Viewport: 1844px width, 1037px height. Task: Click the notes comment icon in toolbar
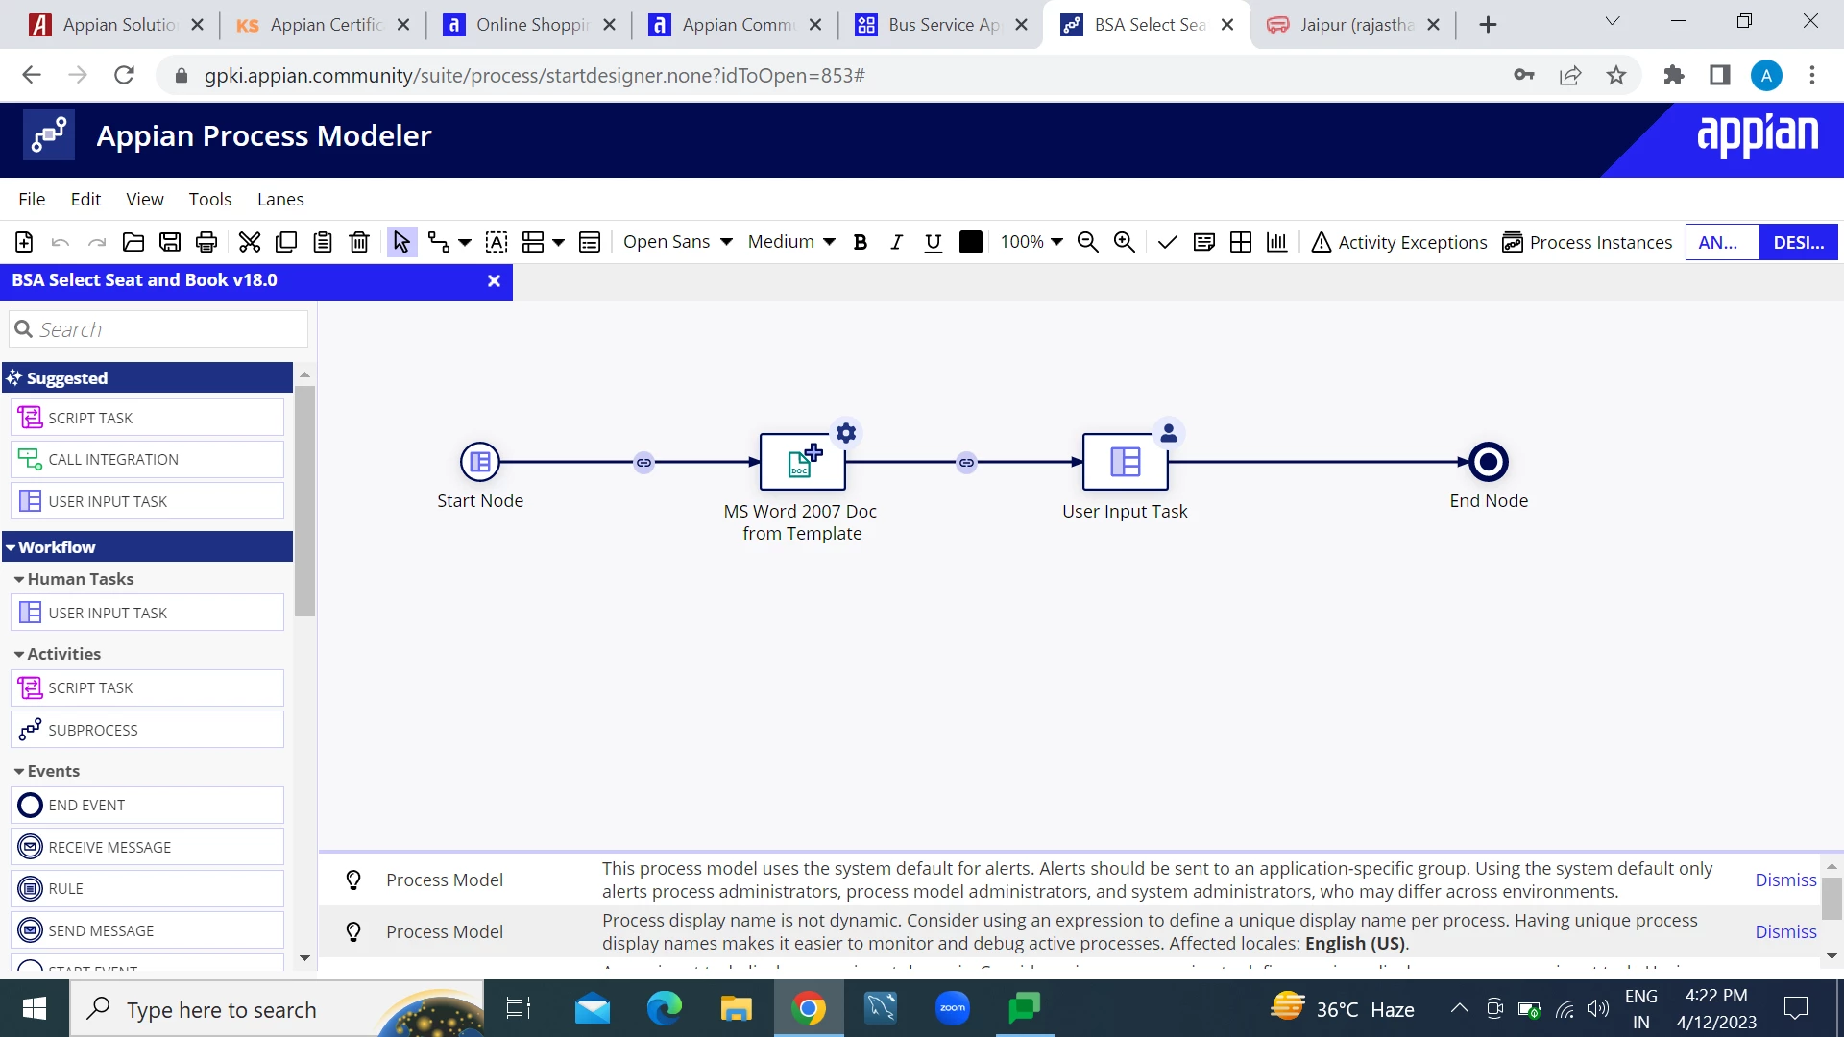point(1204,242)
